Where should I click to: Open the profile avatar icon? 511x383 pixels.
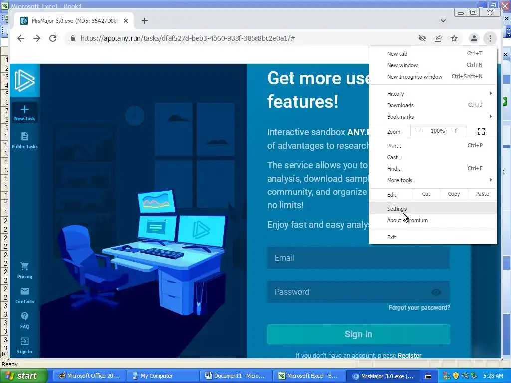point(474,38)
